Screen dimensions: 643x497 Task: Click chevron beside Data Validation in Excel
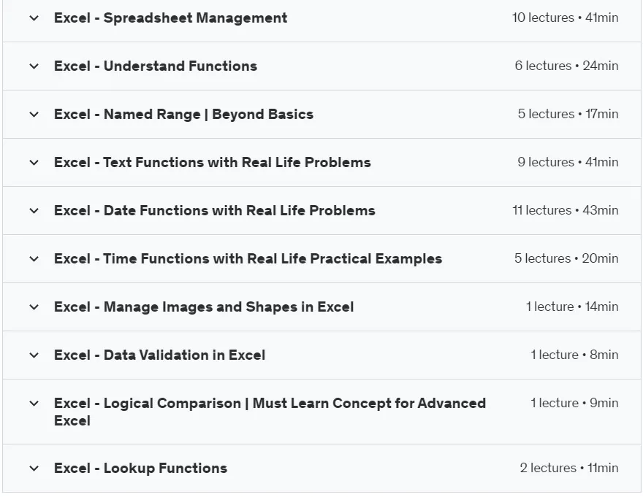[34, 355]
